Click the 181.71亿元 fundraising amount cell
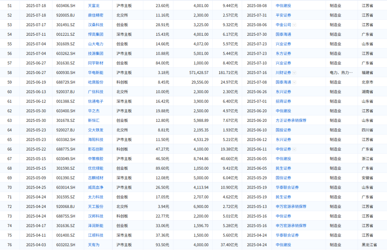387x250 pixels. (229, 72)
